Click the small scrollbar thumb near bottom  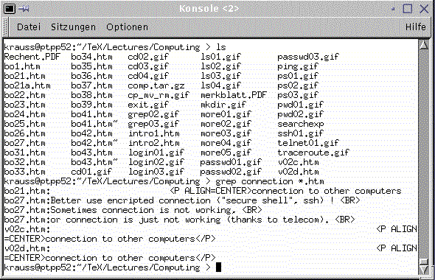coord(424,262)
